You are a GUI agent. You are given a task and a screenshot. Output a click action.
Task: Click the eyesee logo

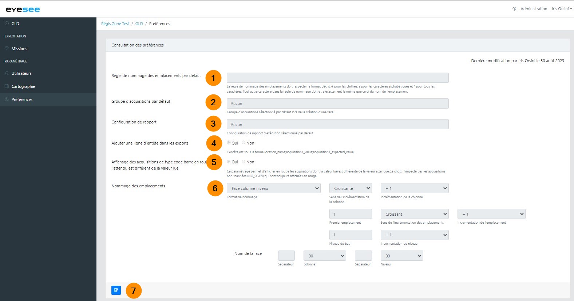(x=23, y=9)
